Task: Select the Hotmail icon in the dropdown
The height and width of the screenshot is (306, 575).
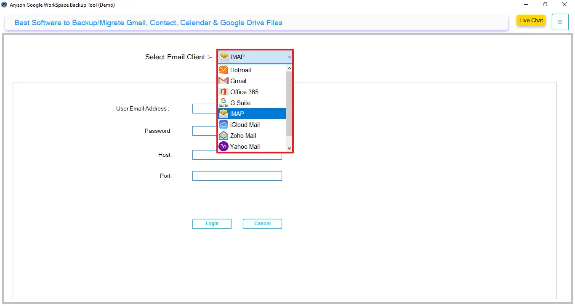Action: (223, 70)
